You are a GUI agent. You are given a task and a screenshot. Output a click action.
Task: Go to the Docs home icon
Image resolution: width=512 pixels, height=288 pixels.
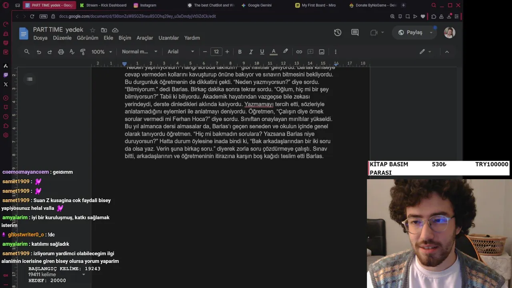point(24,33)
